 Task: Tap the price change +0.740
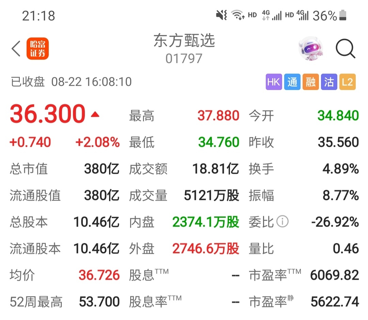[30, 142]
